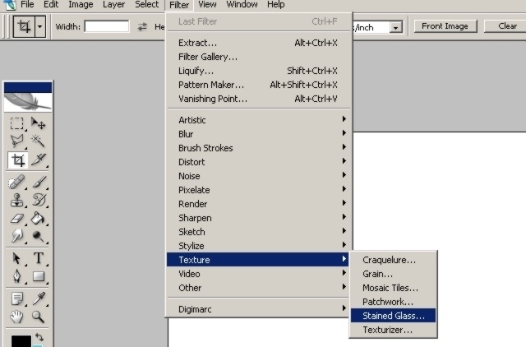Select the Eyedropper tool
The image size is (526, 347).
click(39, 298)
